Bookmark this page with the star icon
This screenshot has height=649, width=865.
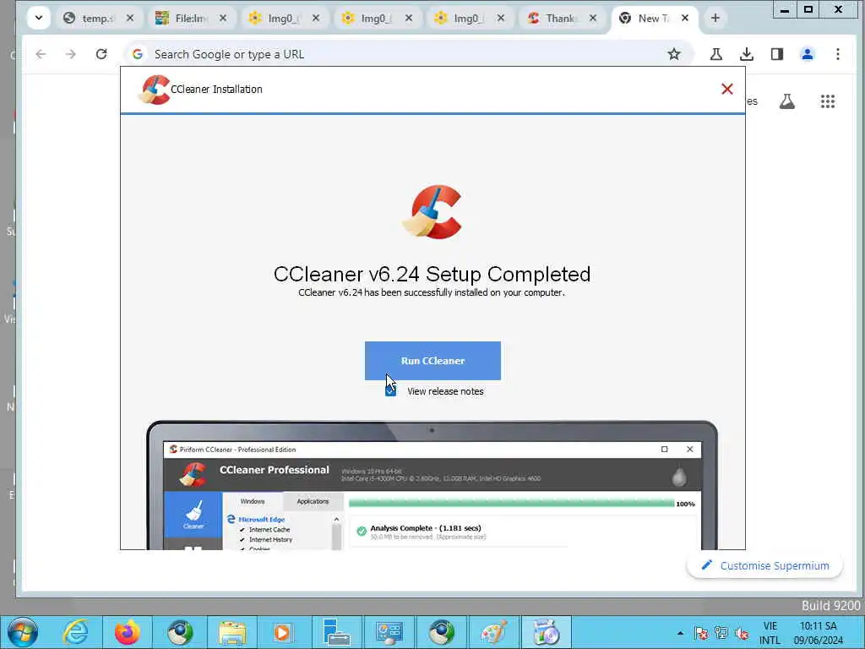coord(673,54)
